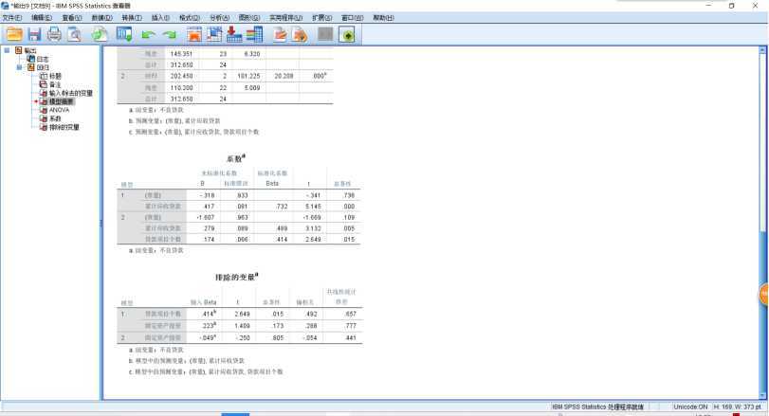Collapse the 回归 node in outline tree
Viewport: 769px width, 416px height.
point(19,67)
